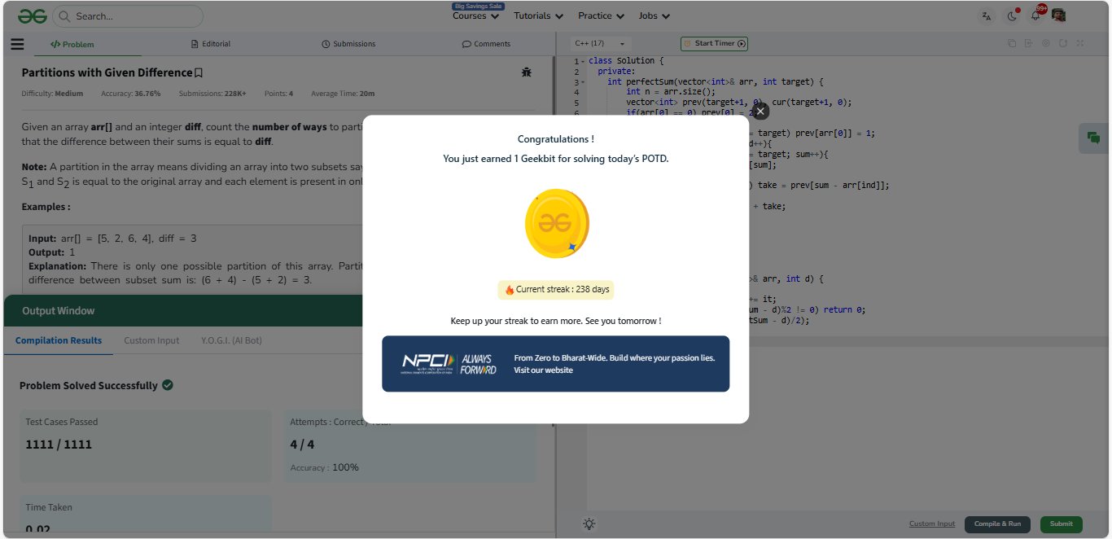Screen dimensions: 1112x539
Task: Click the lightbulb hint icon
Action: pos(589,524)
